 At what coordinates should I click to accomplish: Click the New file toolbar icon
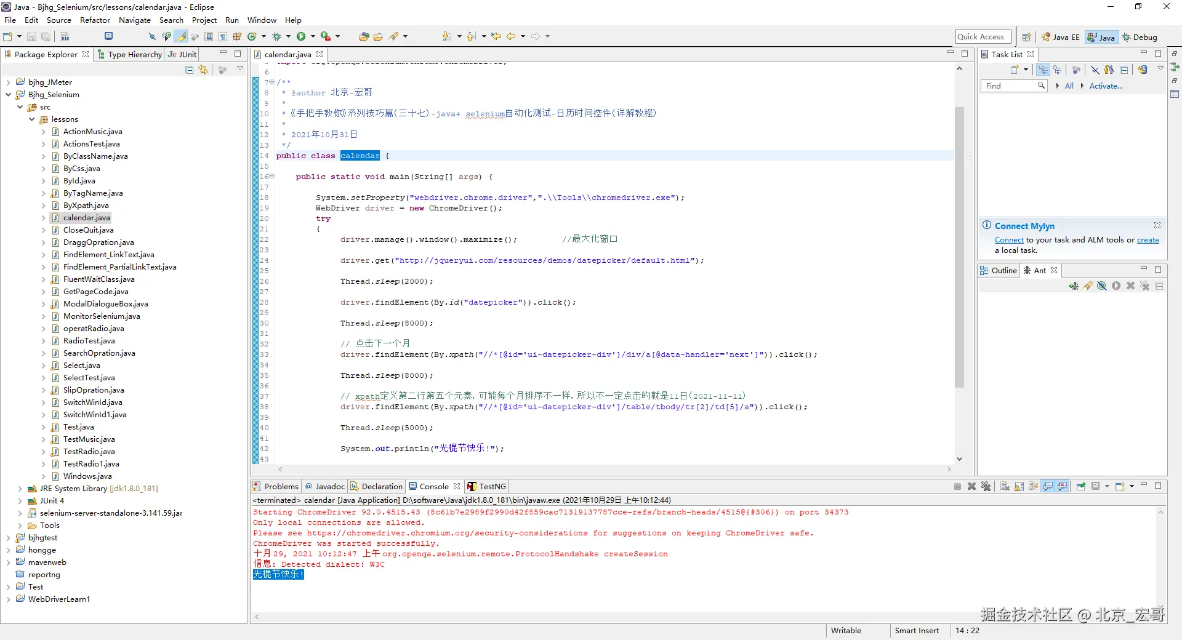[x=8, y=37]
